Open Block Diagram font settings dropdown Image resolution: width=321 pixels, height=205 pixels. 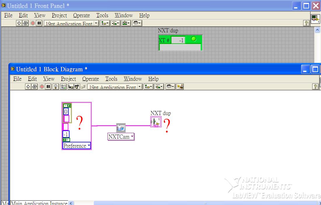(x=115, y=86)
